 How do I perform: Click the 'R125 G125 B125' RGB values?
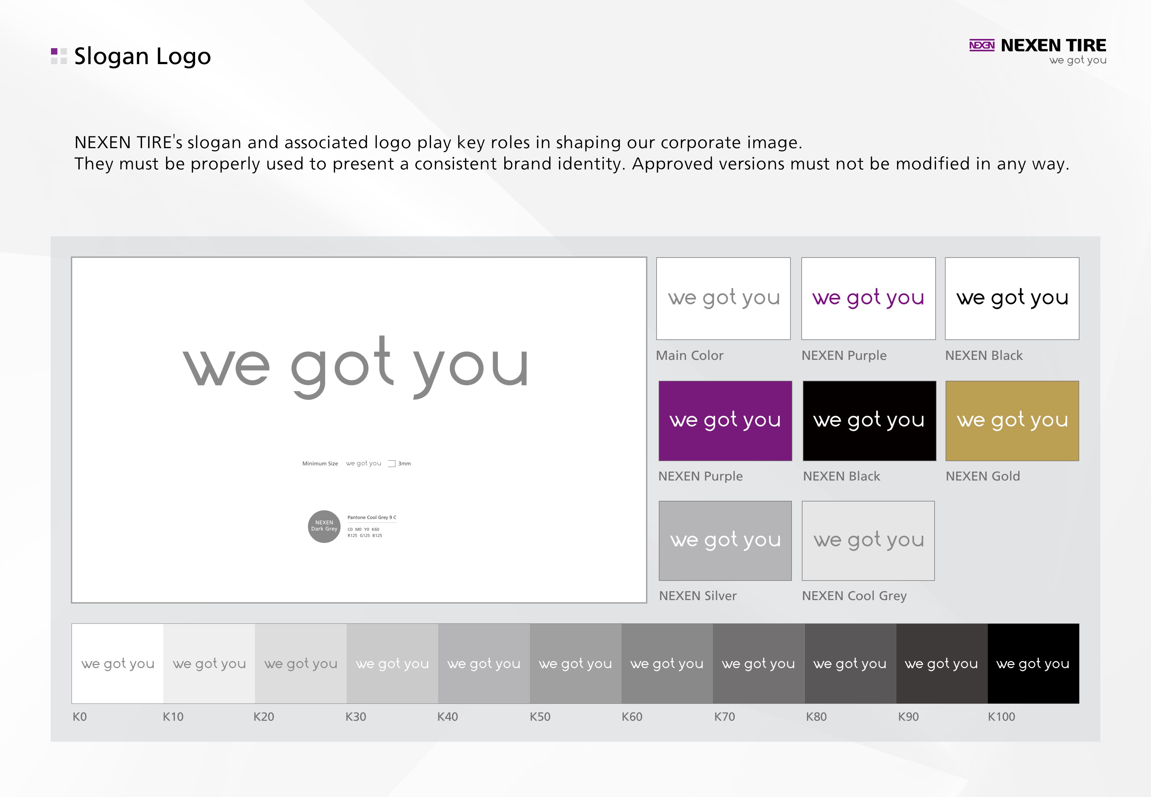[x=365, y=536]
